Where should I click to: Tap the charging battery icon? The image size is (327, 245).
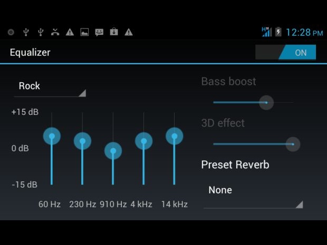[x=278, y=32]
